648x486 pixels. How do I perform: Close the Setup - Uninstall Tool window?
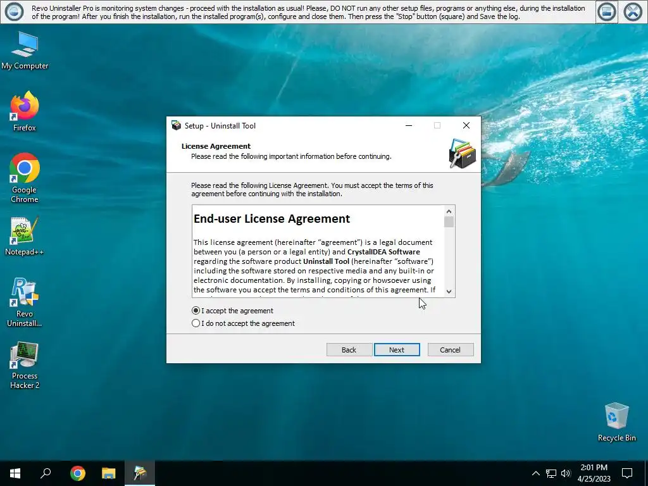coord(466,126)
